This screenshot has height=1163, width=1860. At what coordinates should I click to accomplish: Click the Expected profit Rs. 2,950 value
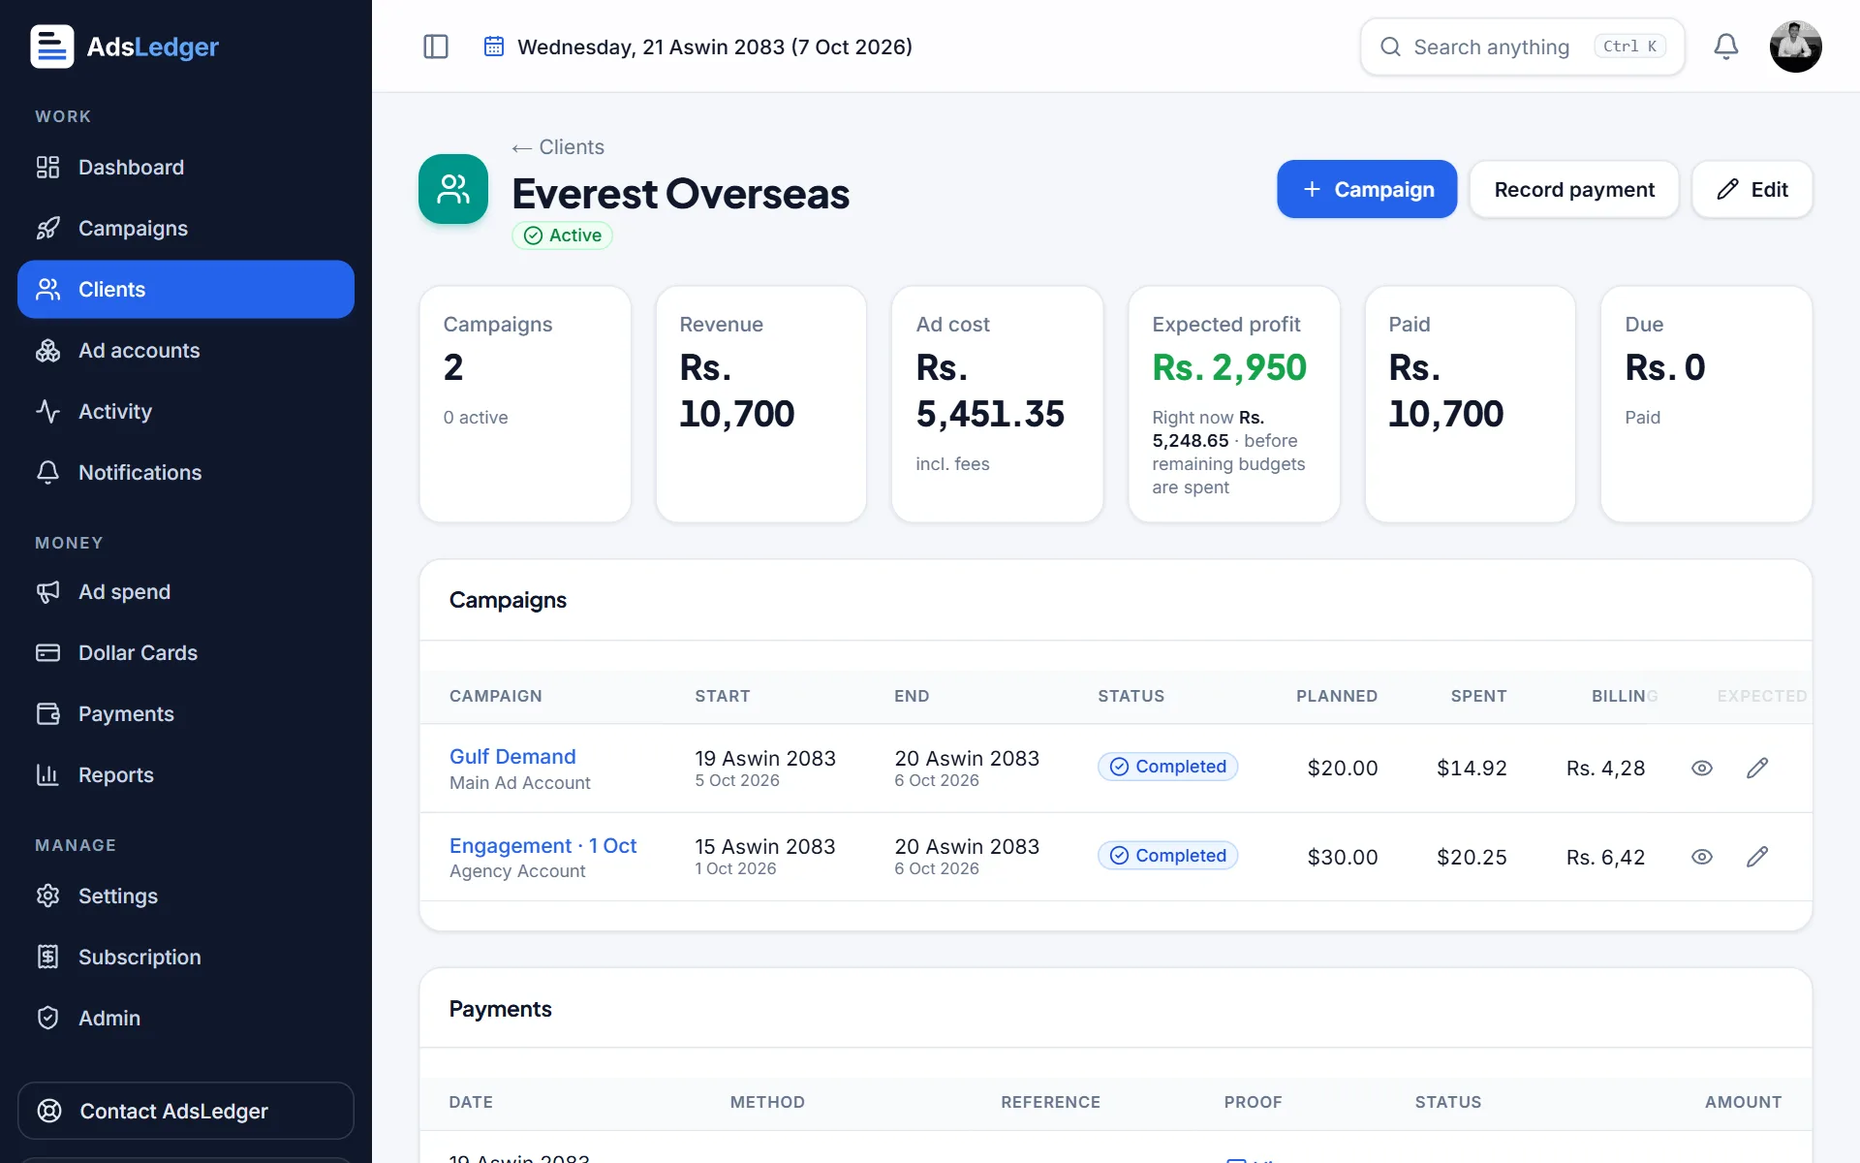click(x=1229, y=368)
